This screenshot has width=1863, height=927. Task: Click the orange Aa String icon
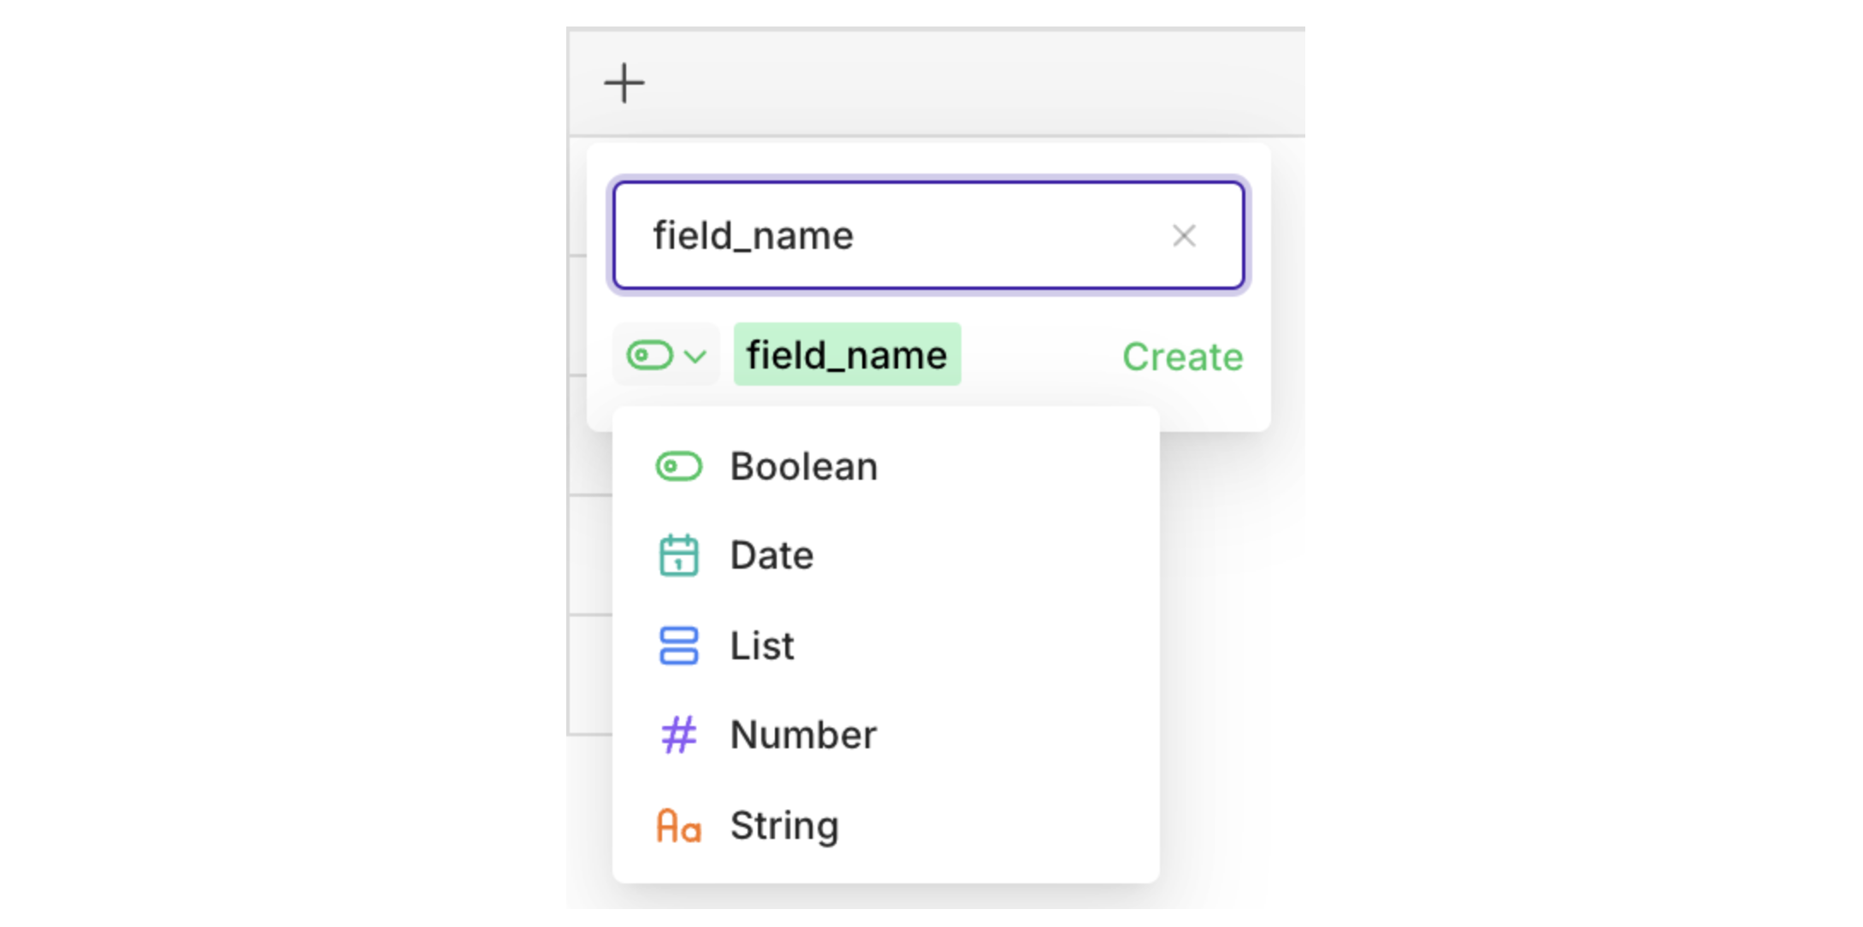[x=678, y=826]
